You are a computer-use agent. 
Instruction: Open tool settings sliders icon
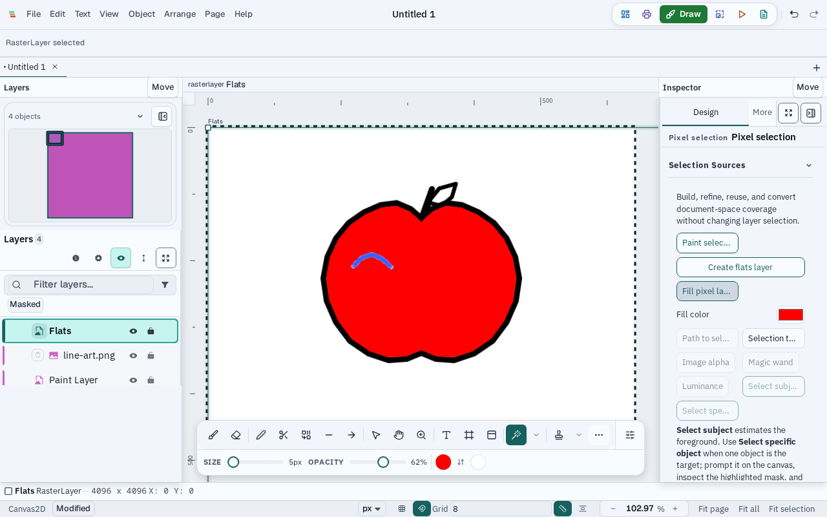click(x=630, y=435)
